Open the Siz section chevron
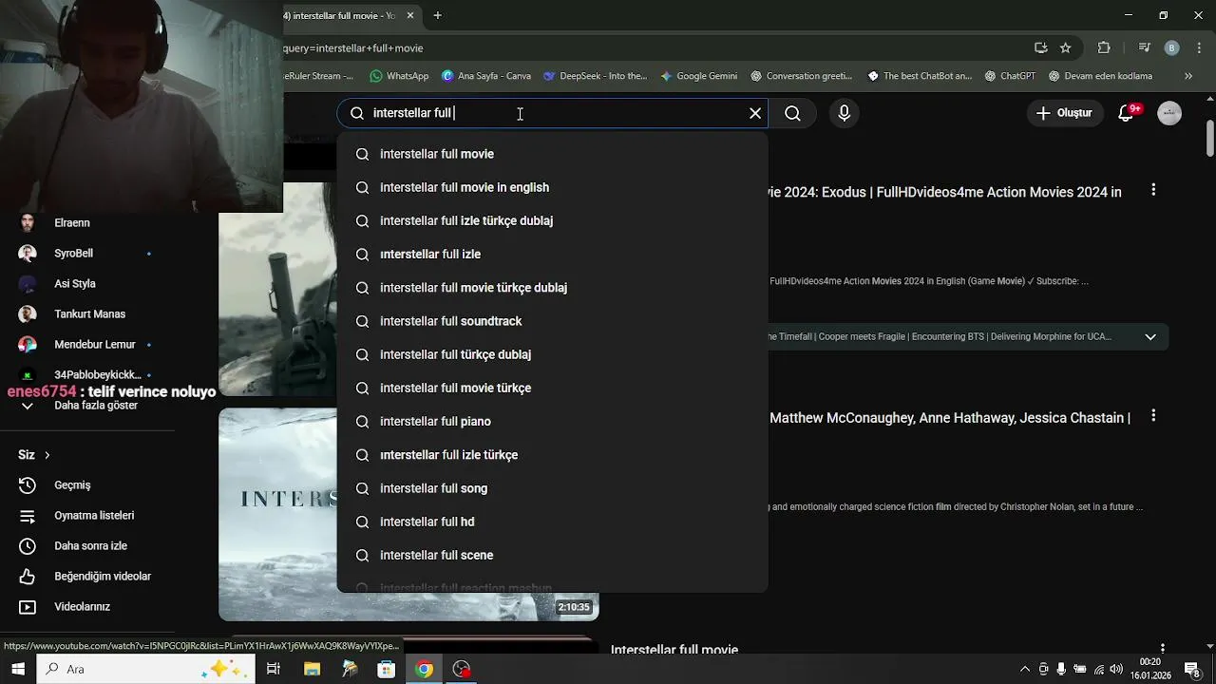This screenshot has width=1216, height=684. (x=47, y=455)
